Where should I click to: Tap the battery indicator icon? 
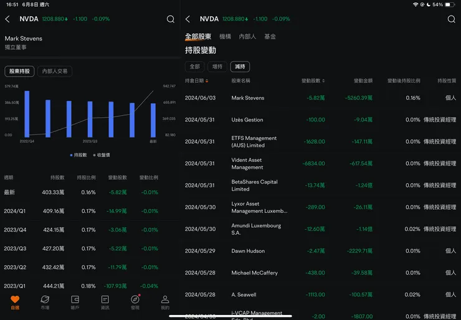450,4
